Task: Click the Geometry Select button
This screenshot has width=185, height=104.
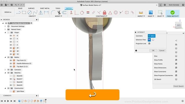Action: (x=151, y=36)
